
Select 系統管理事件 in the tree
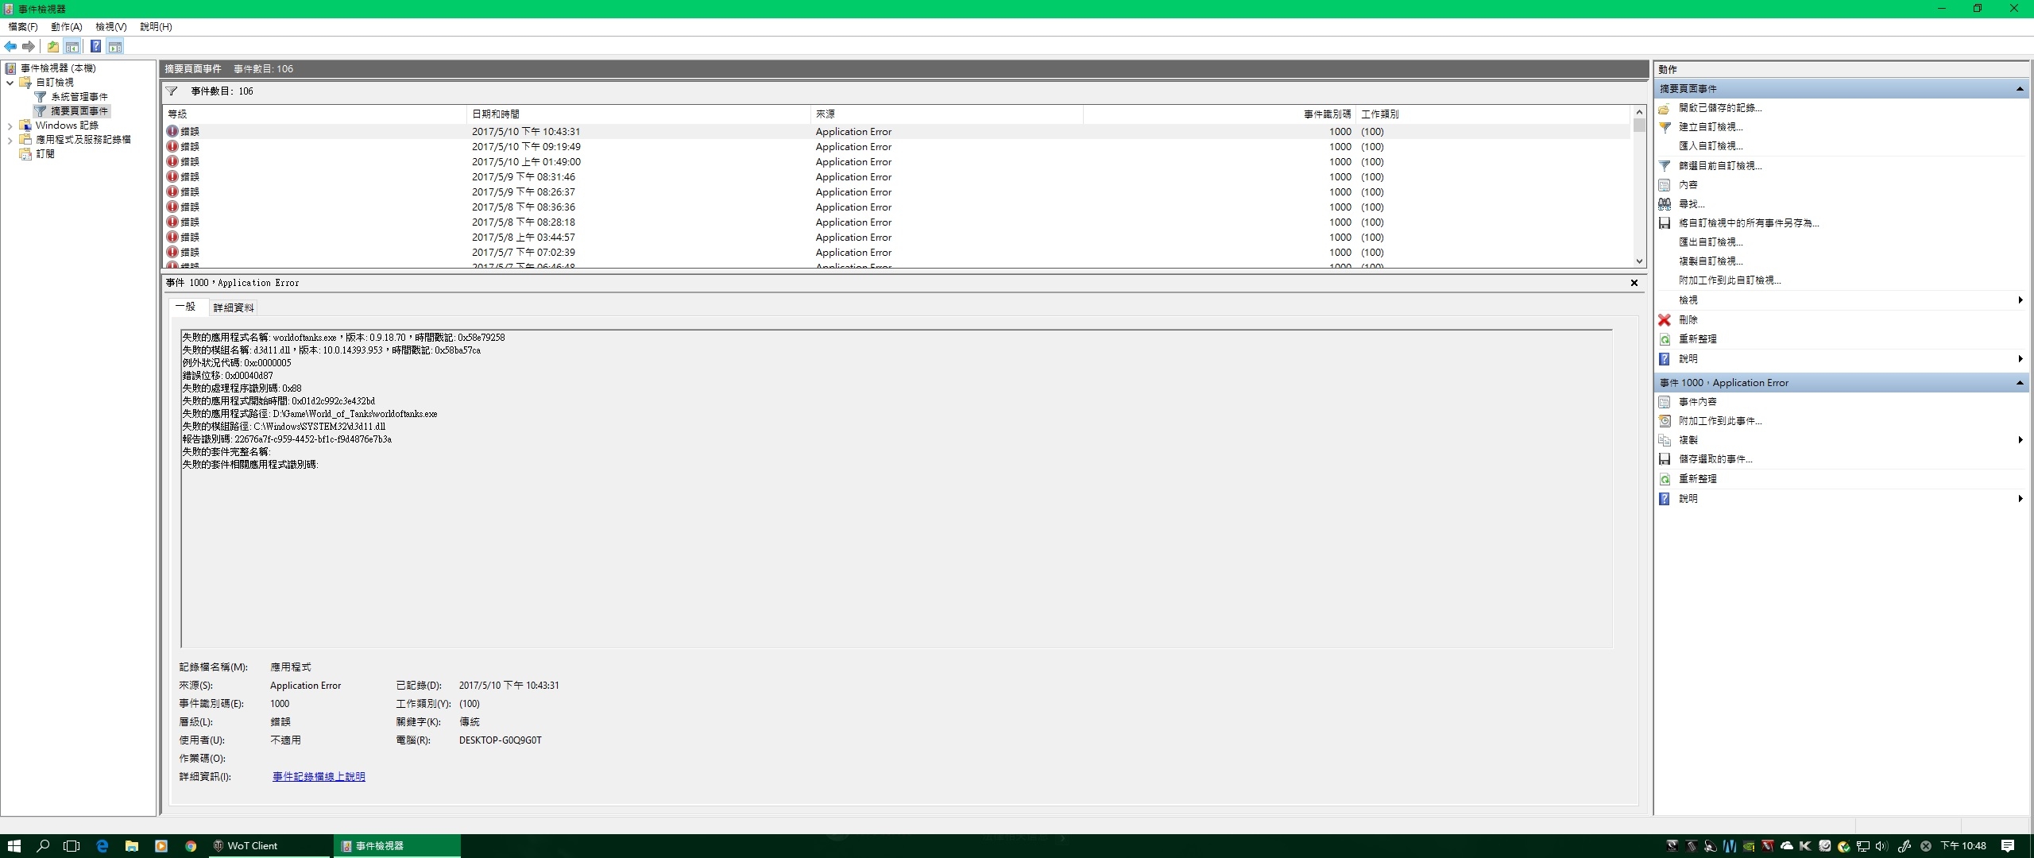(79, 97)
